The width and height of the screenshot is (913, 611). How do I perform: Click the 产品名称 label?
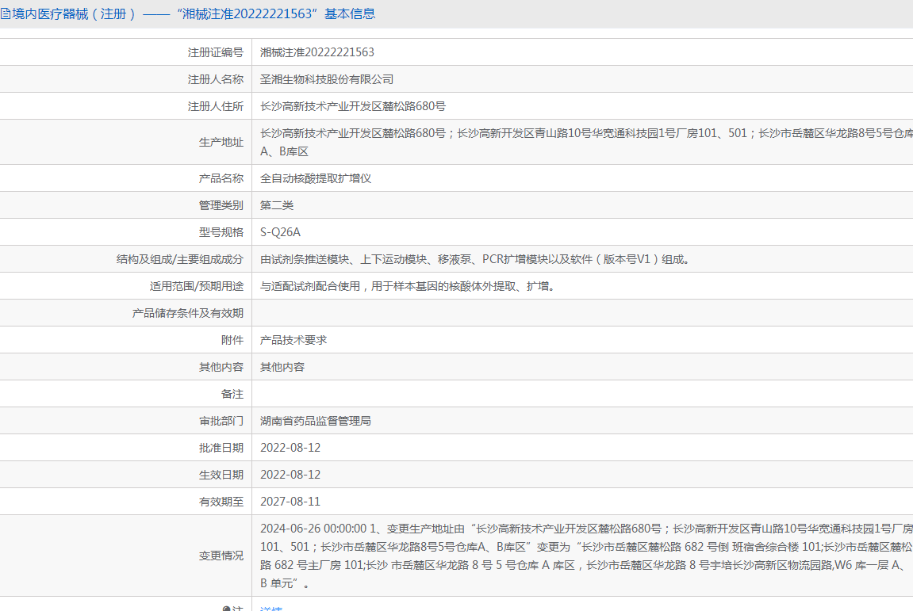tap(221, 178)
